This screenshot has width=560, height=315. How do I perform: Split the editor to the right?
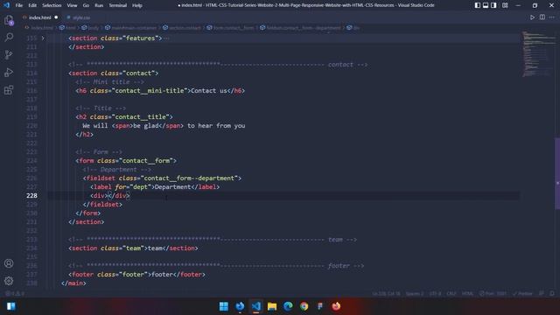542,17
